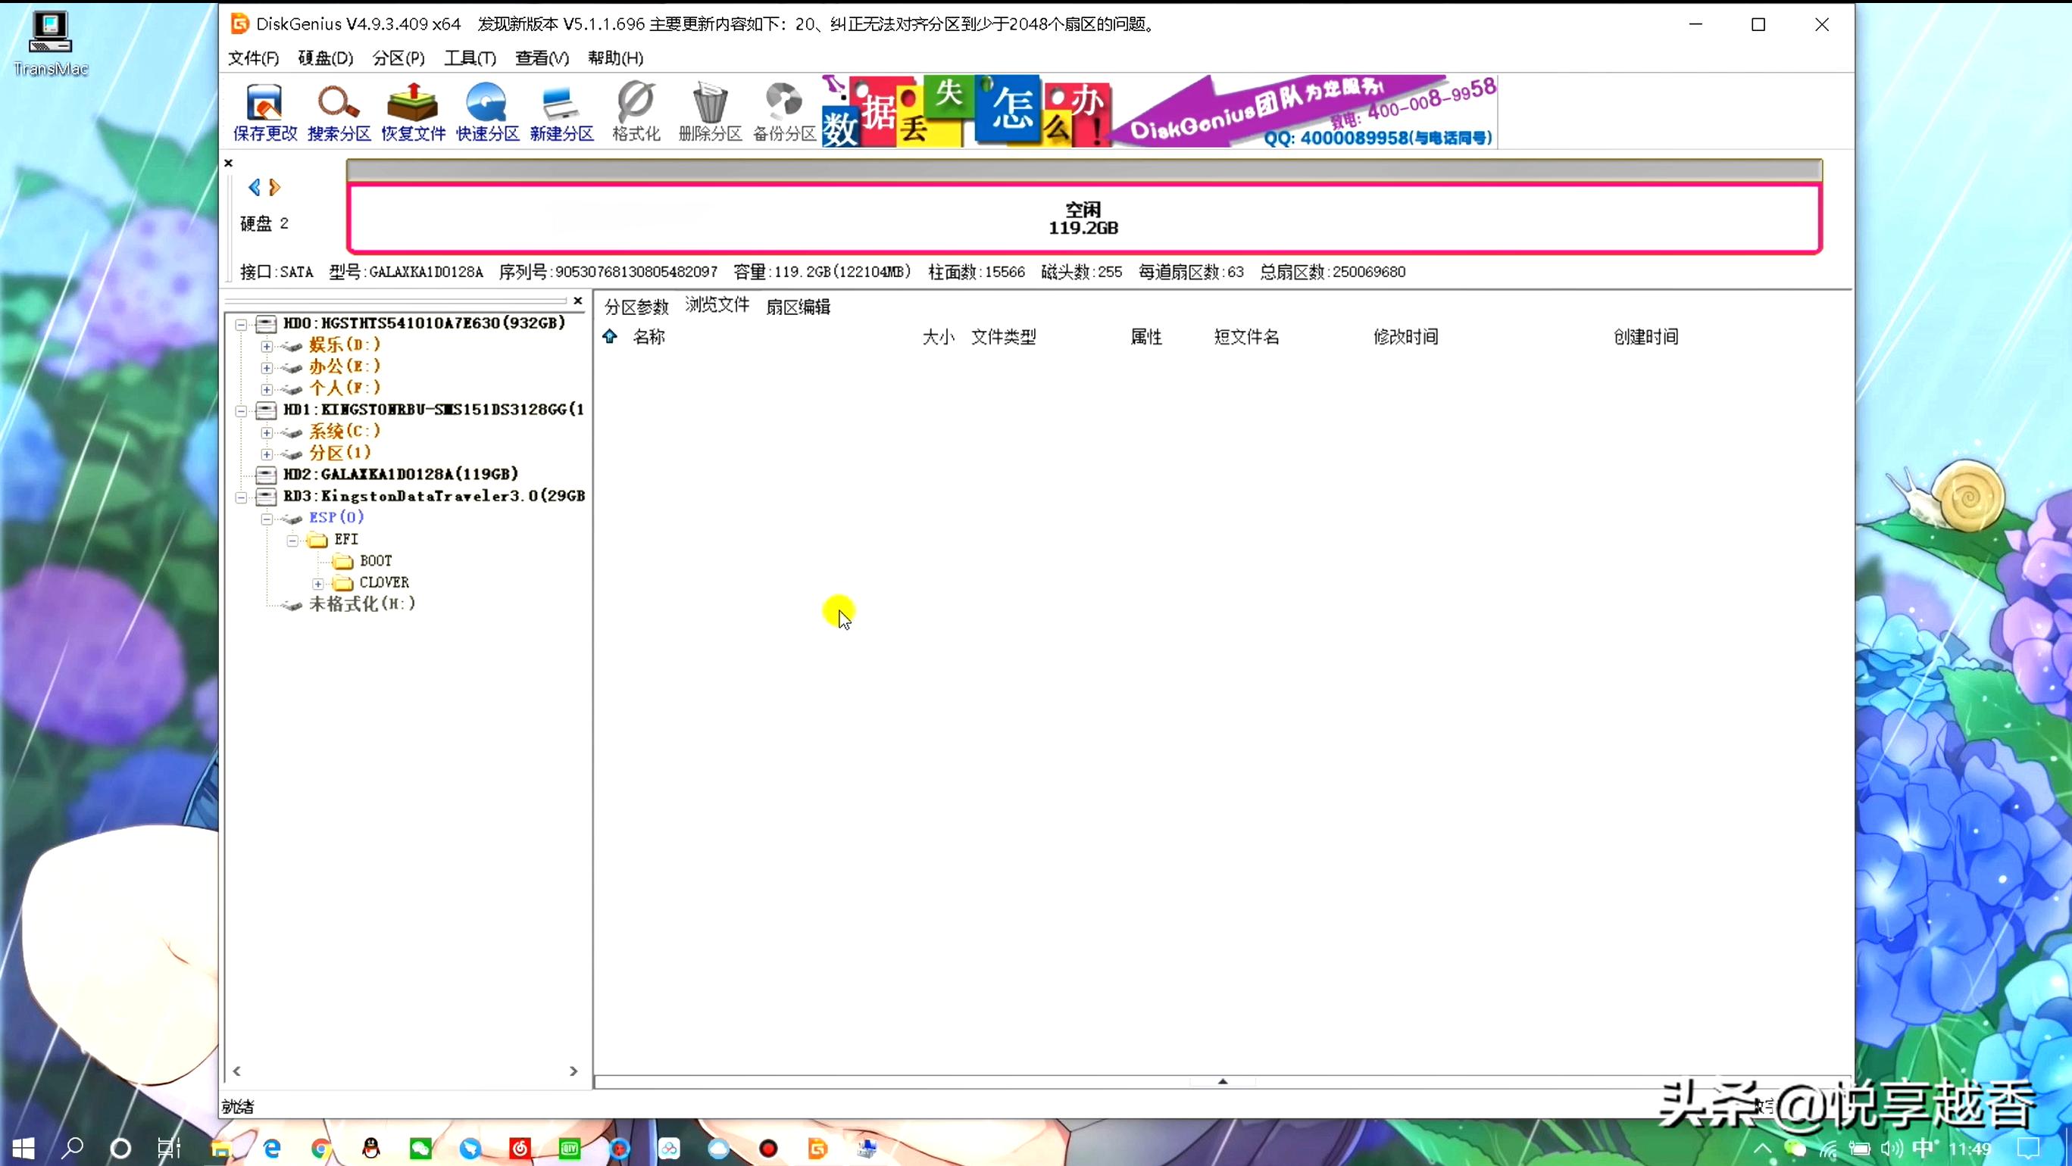
Task: Open the Windows Start menu
Action: click(23, 1148)
